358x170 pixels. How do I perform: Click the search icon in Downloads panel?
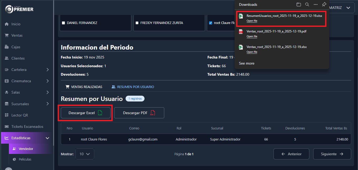(307, 4)
